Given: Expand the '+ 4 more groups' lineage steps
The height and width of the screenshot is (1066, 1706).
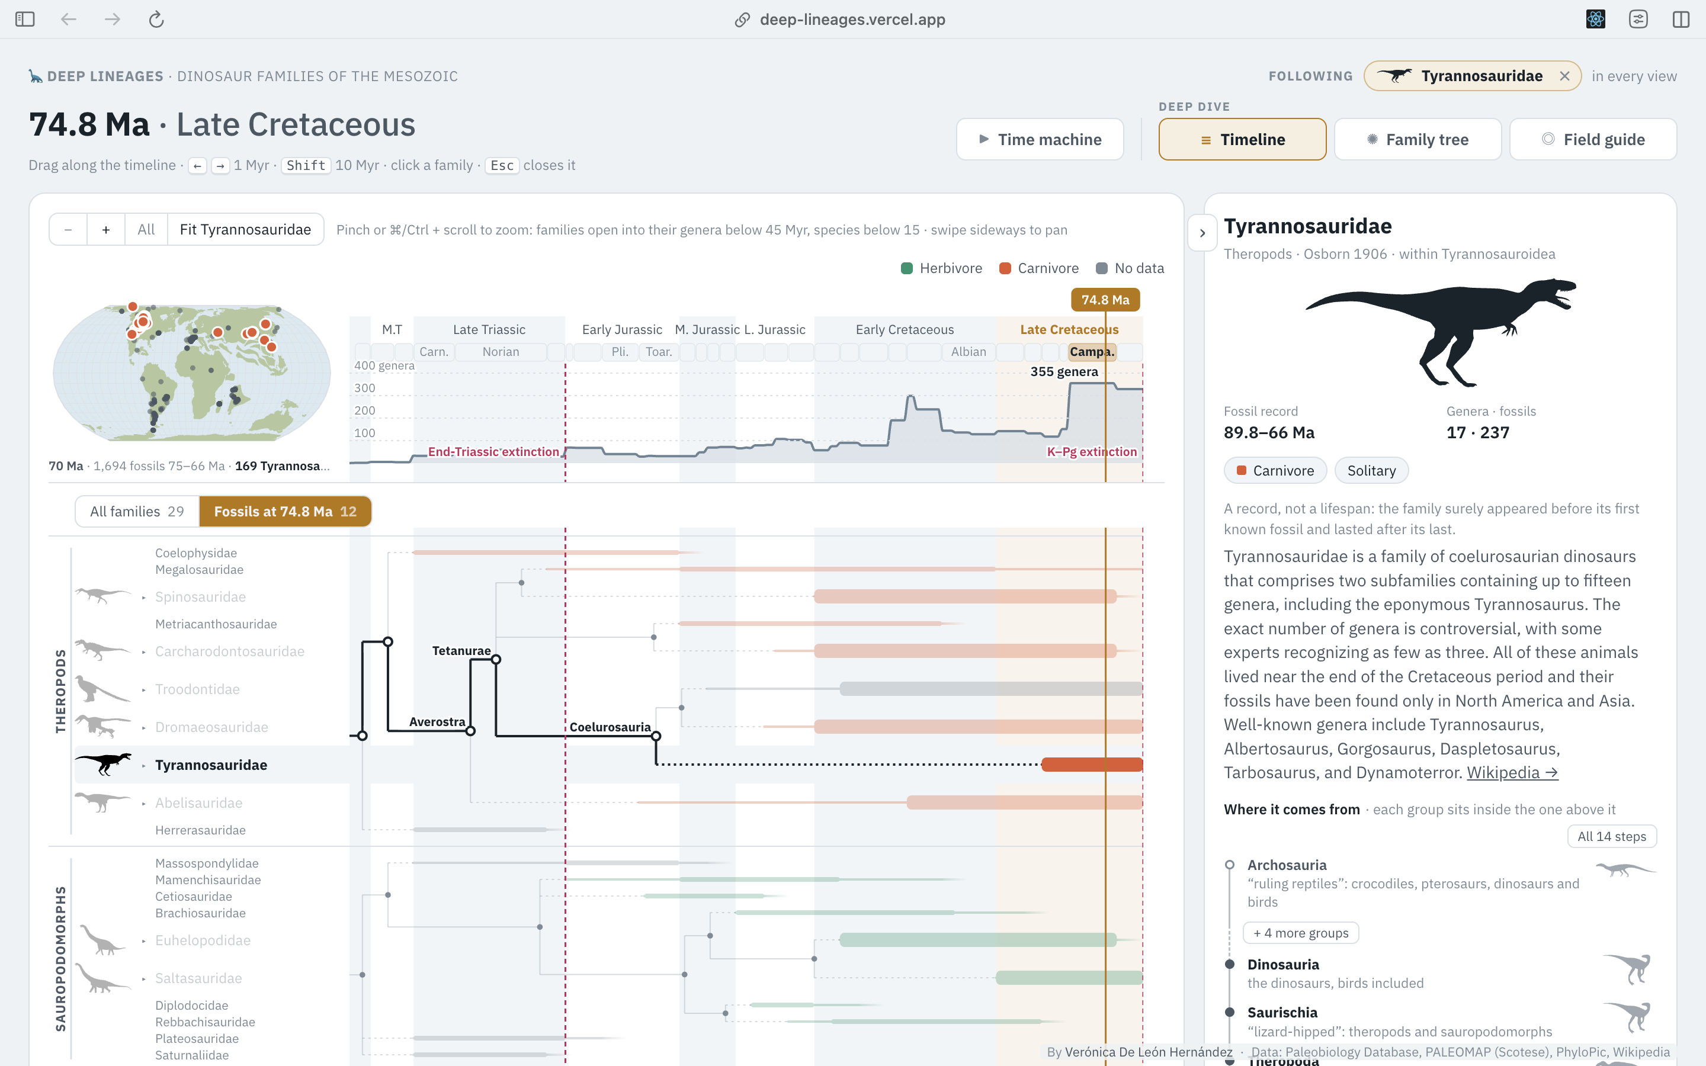Looking at the screenshot, I should click(x=1301, y=933).
